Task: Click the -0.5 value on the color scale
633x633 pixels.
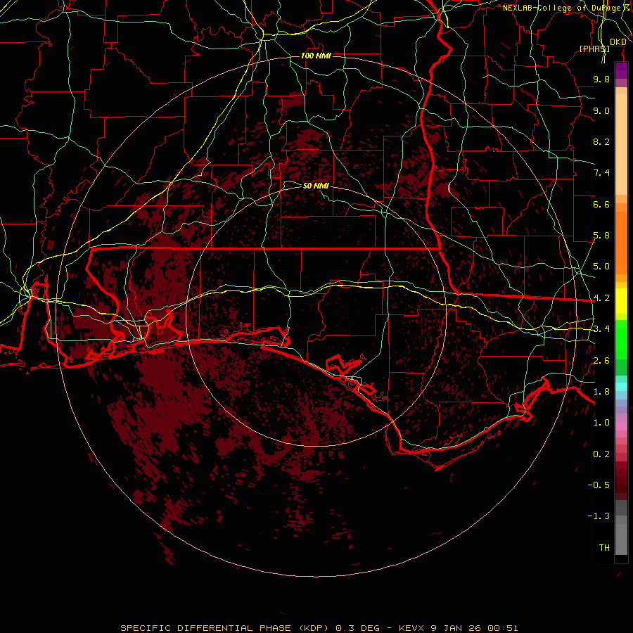Action: point(599,485)
